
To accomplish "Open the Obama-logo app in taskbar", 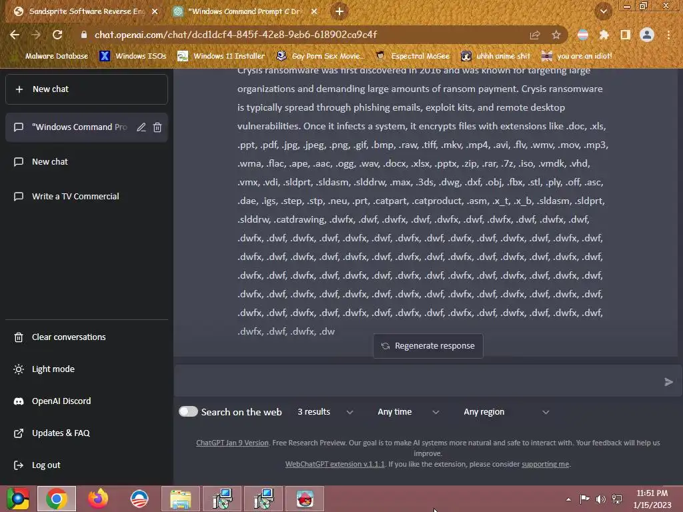I will [x=139, y=499].
